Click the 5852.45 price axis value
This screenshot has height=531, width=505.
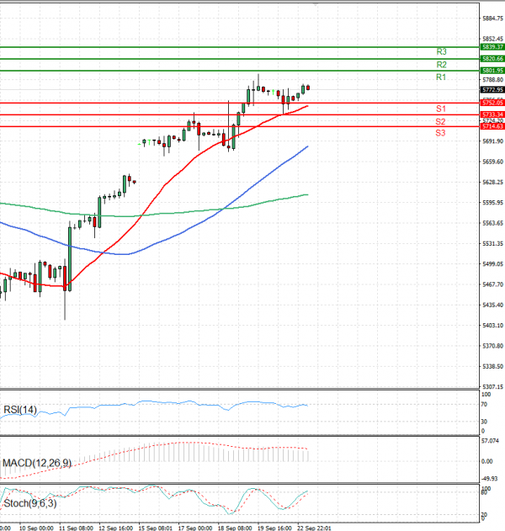pos(493,39)
